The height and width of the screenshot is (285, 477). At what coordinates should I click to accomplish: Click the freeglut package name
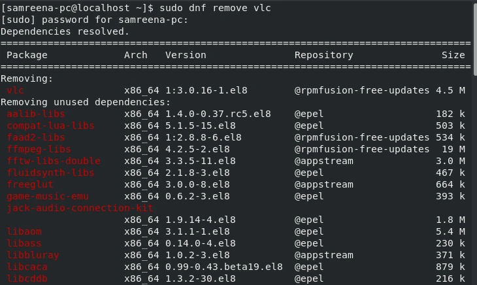30,184
